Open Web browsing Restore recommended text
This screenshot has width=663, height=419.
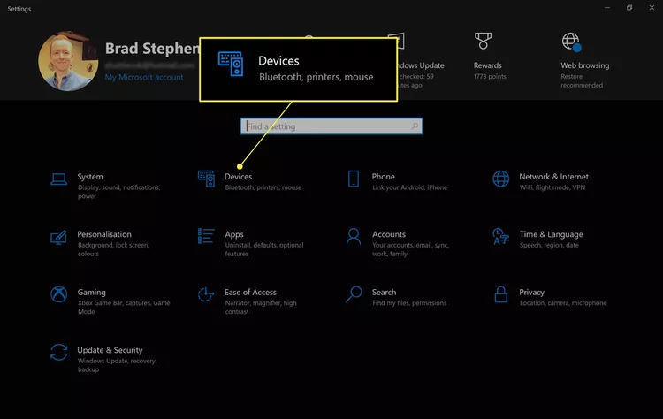pos(582,80)
